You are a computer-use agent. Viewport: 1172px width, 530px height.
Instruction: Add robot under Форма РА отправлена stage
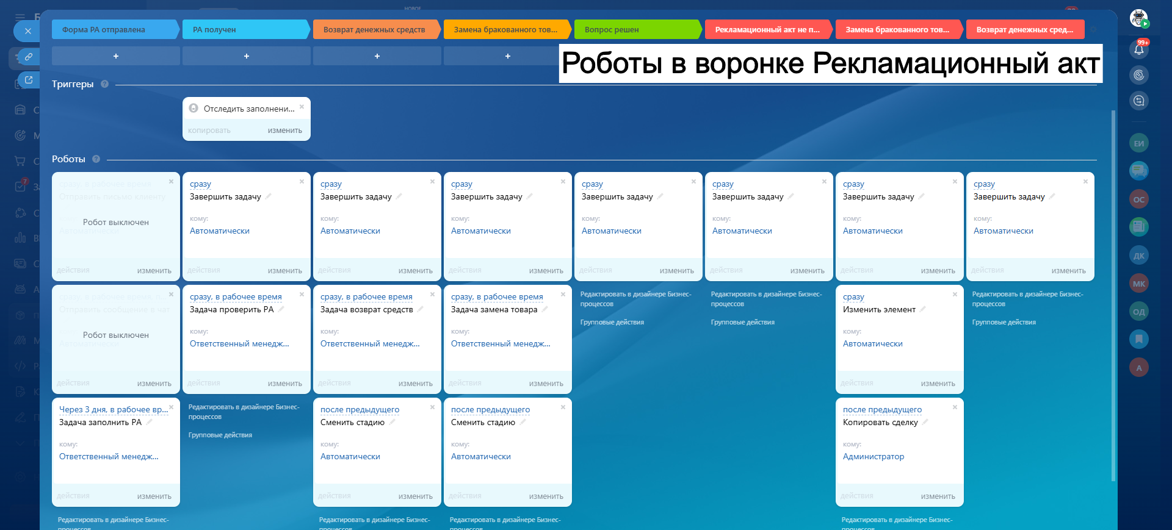click(x=115, y=56)
